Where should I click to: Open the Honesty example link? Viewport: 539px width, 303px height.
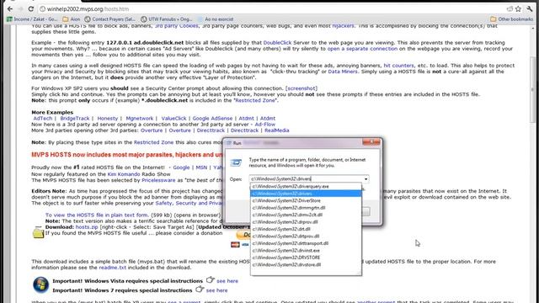coord(107,118)
